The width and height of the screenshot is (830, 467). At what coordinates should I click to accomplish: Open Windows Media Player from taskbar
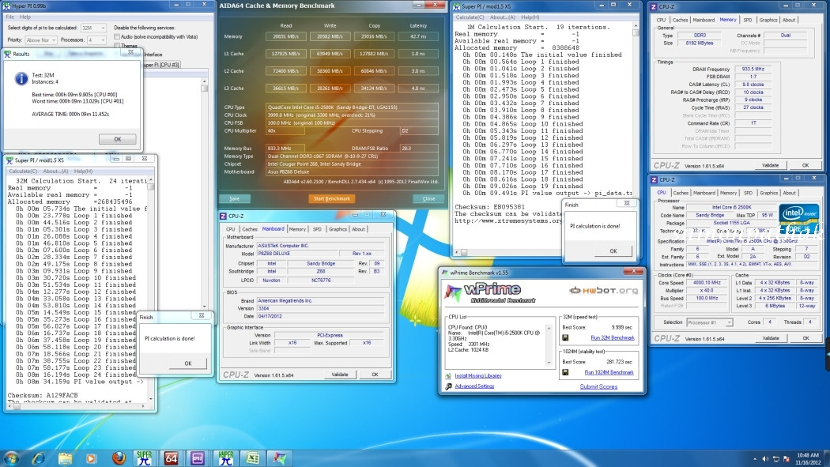tap(91, 458)
